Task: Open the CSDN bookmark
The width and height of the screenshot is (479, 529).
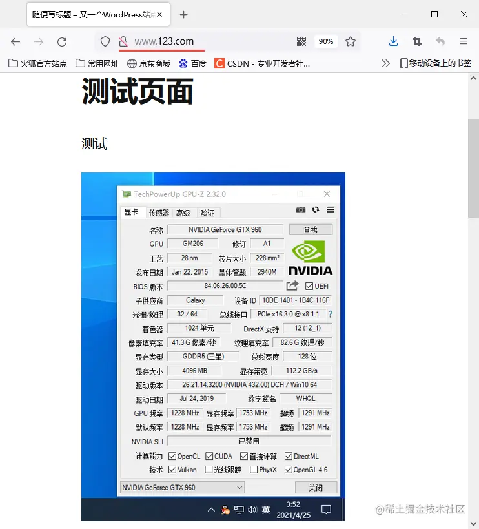Action: tap(262, 63)
